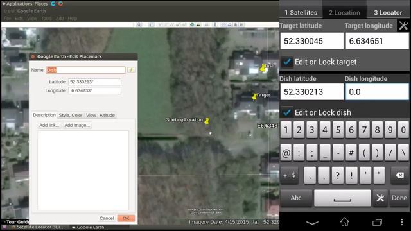Viewport: 411px width, 231px height.
Task: Click the Add image... button
Action: (77, 126)
